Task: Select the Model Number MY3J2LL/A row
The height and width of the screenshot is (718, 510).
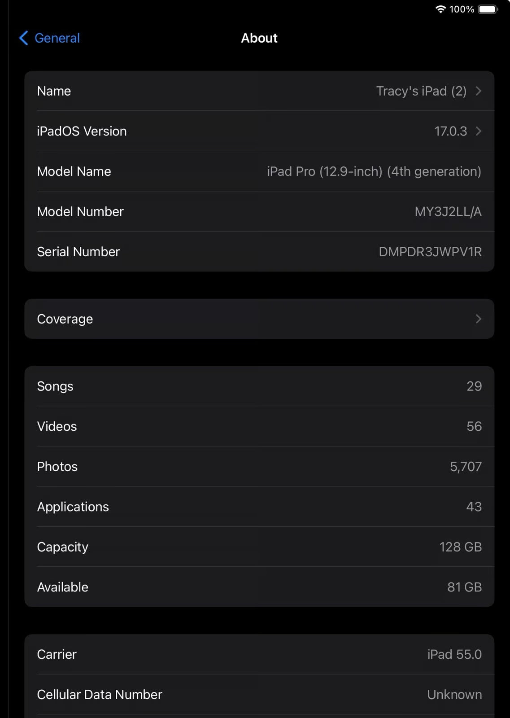Action: point(259,211)
